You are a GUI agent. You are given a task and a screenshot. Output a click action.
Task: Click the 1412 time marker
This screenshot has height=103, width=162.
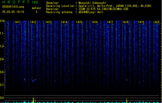point(33,22)
